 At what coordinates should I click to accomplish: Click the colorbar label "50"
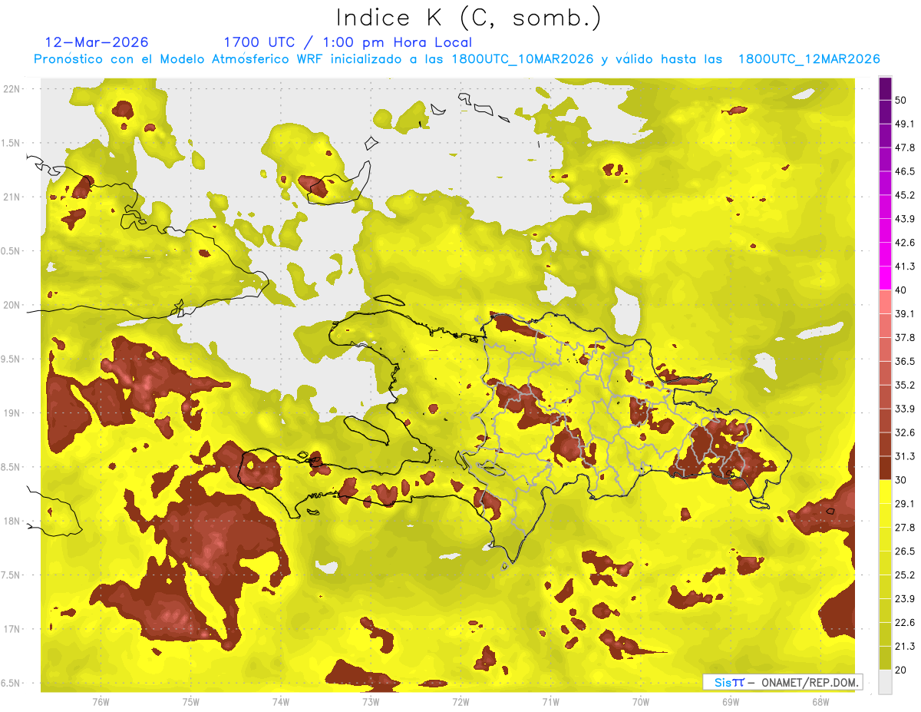[901, 100]
